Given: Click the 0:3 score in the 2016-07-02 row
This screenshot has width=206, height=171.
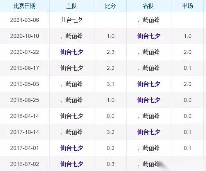Looking at the screenshot, I should pos(111,164).
